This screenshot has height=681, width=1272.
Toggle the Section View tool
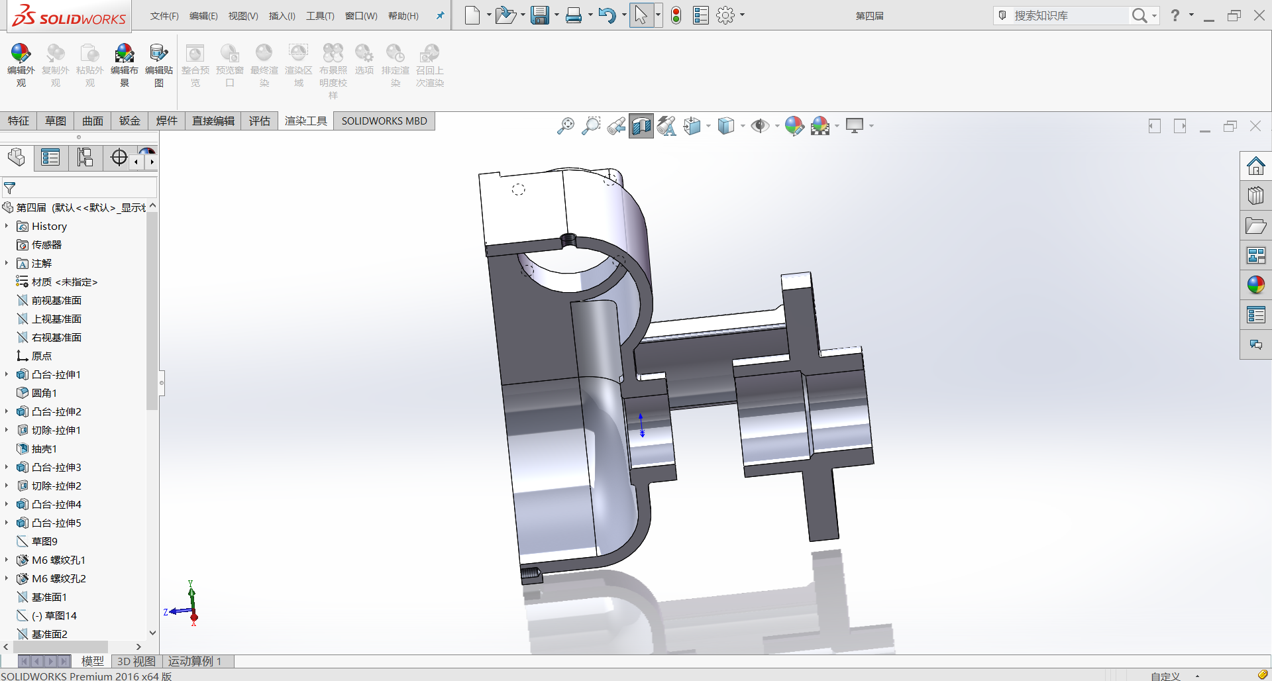coord(641,126)
